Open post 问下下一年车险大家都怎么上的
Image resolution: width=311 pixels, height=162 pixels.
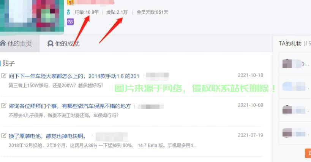pyautogui.click(x=74, y=76)
